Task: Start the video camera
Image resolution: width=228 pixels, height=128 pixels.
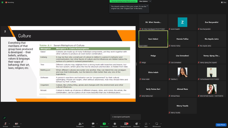Action: coord(16,124)
